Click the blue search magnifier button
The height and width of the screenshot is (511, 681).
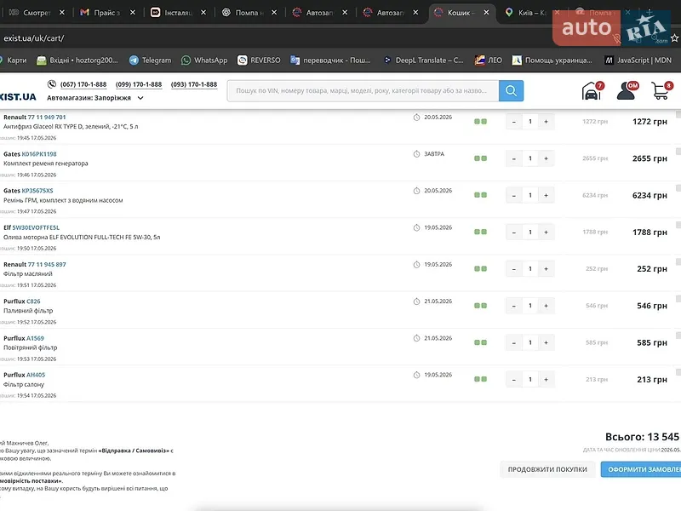tap(511, 91)
